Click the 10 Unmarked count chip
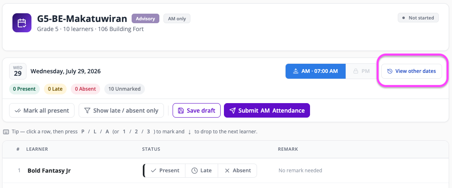Screen dimensions: 452x188 point(125,89)
